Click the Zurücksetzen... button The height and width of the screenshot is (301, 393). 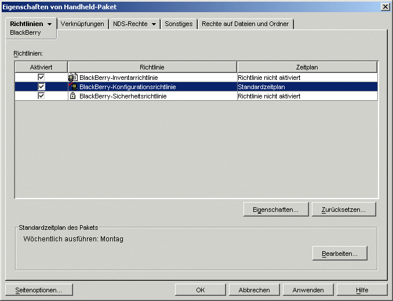tap(344, 210)
